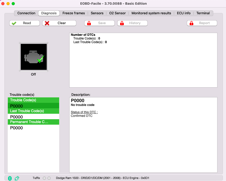Open the Monitored system results tab
226x181 pixels.
coord(151,13)
